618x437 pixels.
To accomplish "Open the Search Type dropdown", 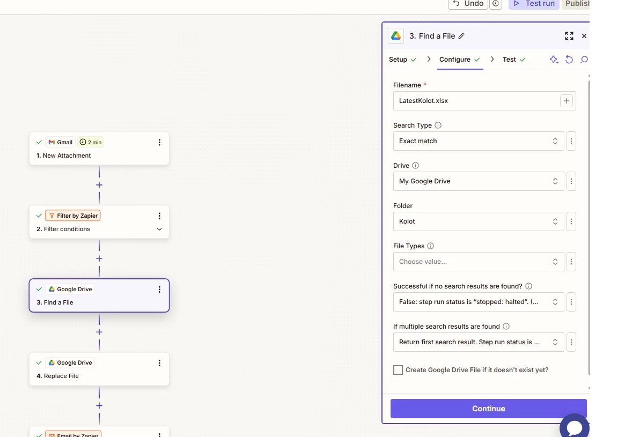I will pyautogui.click(x=479, y=141).
